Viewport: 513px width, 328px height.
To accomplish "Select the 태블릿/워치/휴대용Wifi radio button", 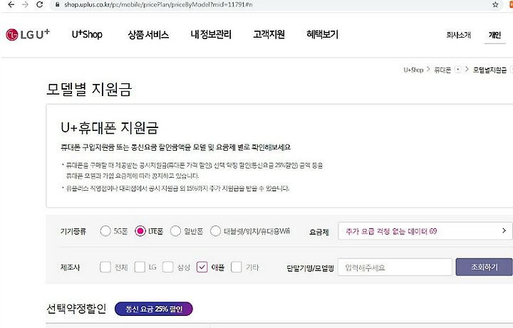I will pos(215,231).
